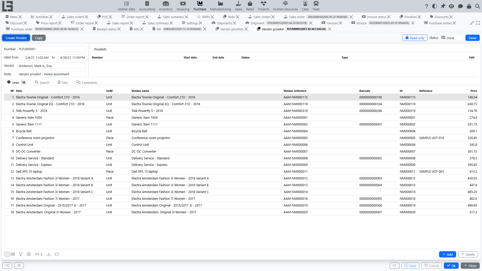This screenshot has width=482, height=271.
Task: Open the Retail module
Action: [250, 6]
